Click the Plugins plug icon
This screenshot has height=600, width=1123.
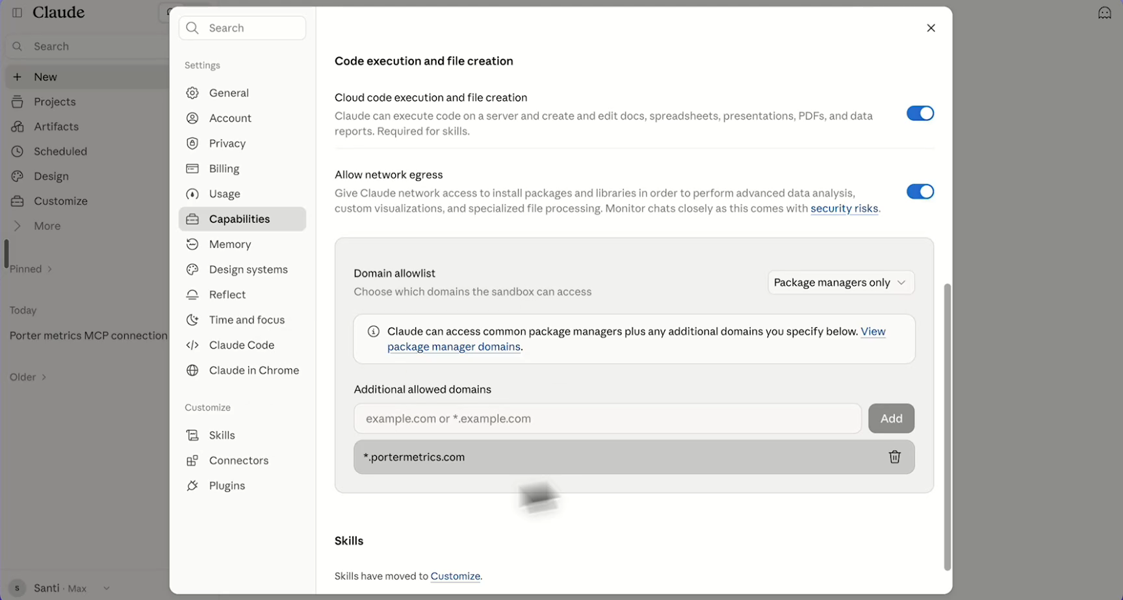[x=192, y=486]
